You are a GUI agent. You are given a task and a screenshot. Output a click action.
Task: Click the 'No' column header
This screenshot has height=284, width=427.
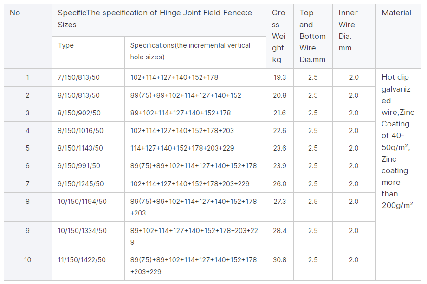(x=28, y=36)
